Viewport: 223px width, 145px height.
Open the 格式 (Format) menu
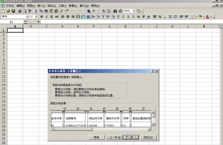pos(52,6)
